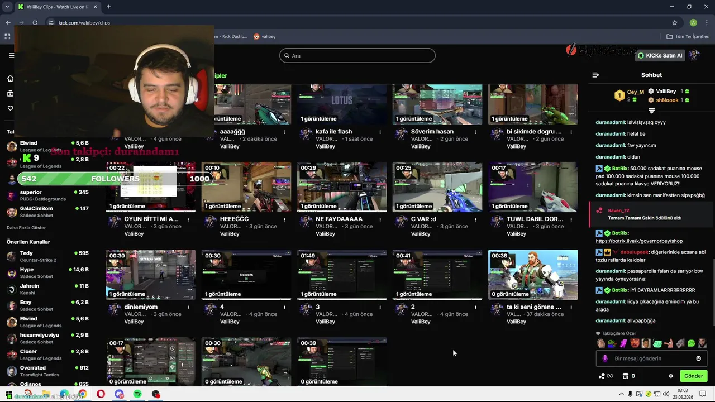Open the Browse icon in left sidebar
This screenshot has width=715, height=402.
click(x=10, y=93)
